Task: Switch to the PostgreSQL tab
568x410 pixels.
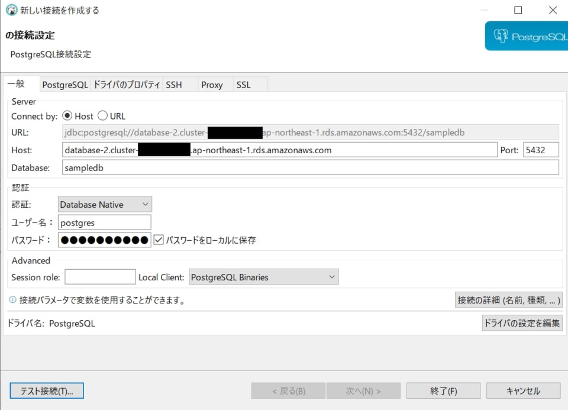Action: pos(64,85)
